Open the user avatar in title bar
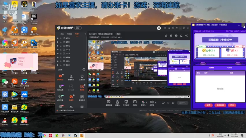 pyautogui.click(x=159, y=28)
